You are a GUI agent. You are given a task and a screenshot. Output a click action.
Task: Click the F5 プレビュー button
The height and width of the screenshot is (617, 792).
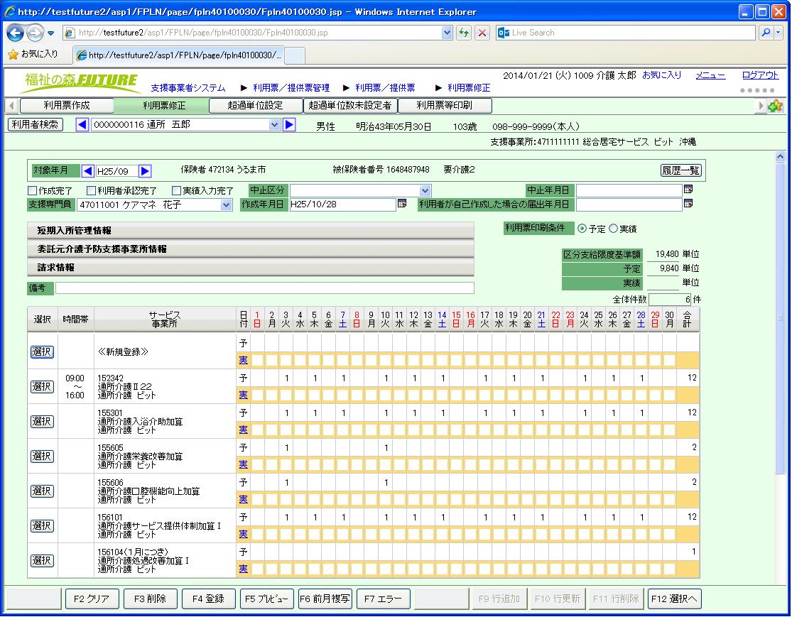[x=266, y=599]
